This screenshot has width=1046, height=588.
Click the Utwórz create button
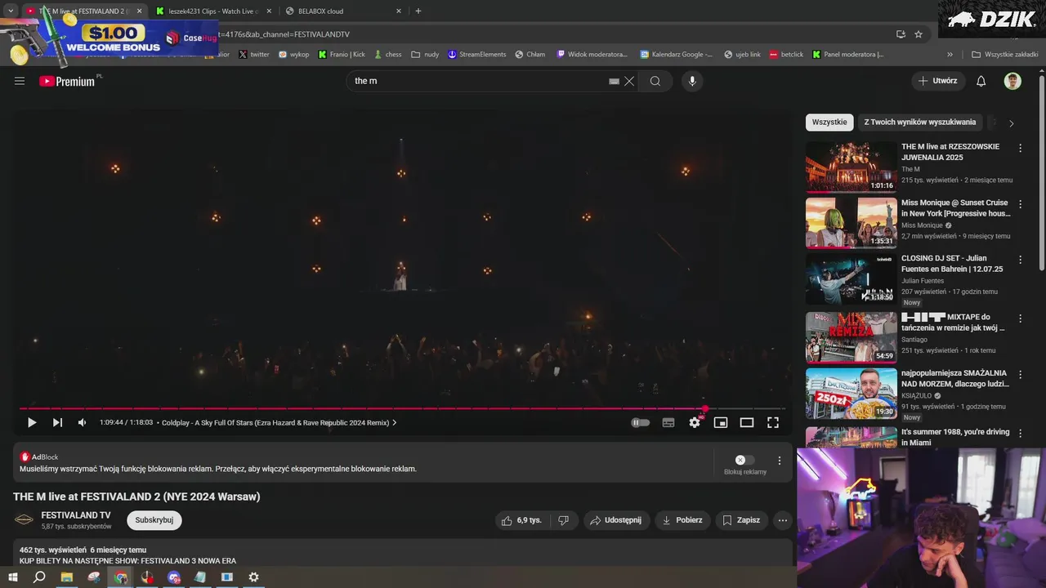937,81
